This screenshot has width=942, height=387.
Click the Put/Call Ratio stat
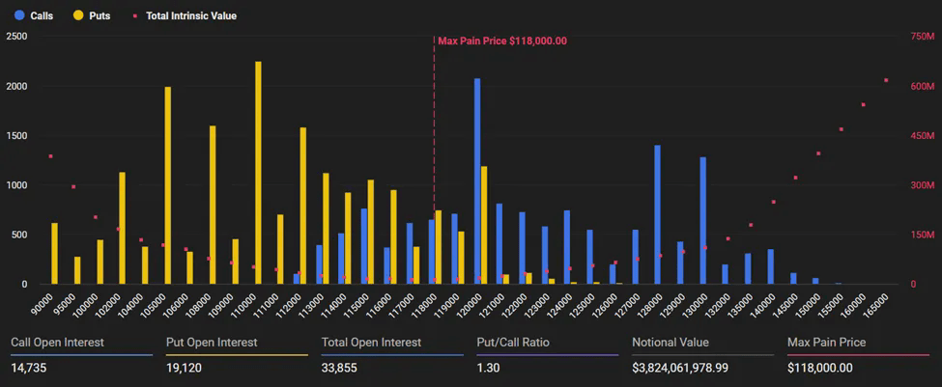tap(547, 355)
